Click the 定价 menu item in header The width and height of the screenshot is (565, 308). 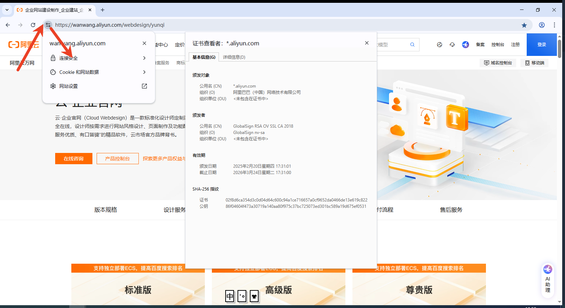180,45
